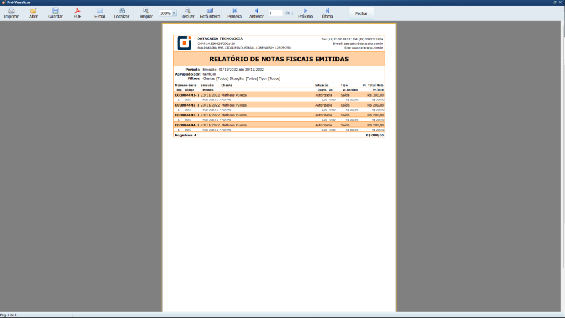Viewport: 565px width, 318px height.
Task: Go to the Anterior page
Action: click(x=256, y=11)
